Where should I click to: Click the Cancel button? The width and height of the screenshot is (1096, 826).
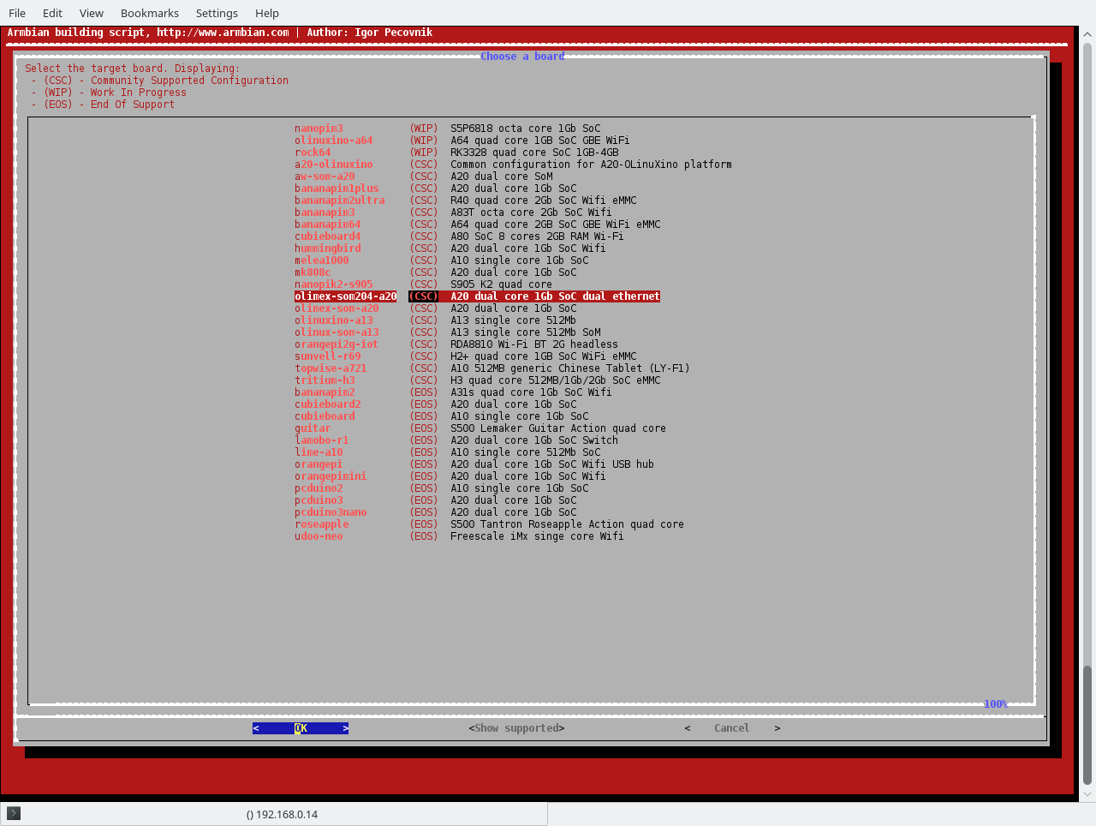(732, 728)
